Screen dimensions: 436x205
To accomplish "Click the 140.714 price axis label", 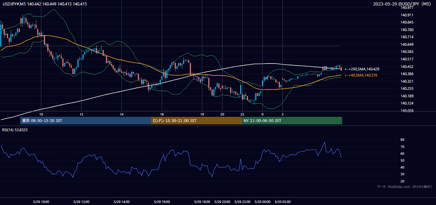I will (407, 37).
